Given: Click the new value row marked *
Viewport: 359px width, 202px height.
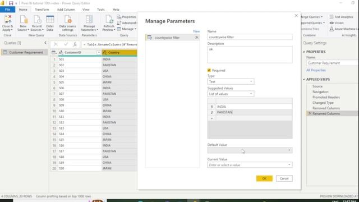Looking at the screenshot, I should tap(250, 118).
